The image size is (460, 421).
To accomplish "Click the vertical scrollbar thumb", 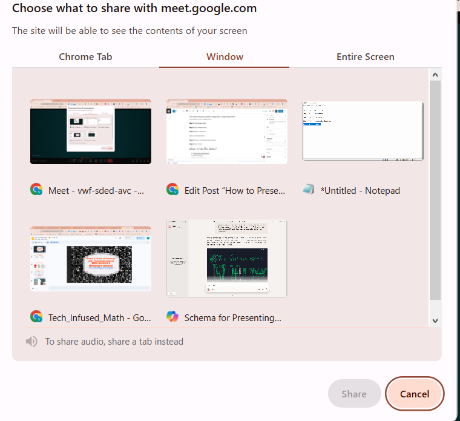I will [x=435, y=188].
